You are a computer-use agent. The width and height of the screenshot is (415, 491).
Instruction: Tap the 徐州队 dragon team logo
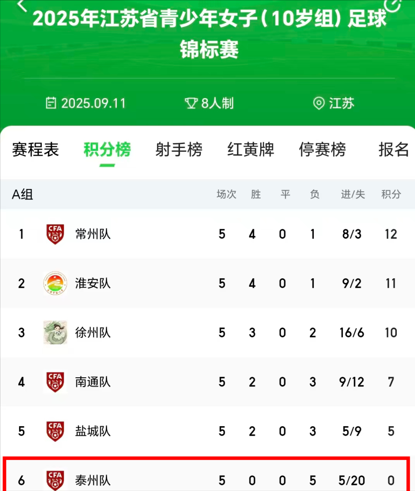pos(55,333)
